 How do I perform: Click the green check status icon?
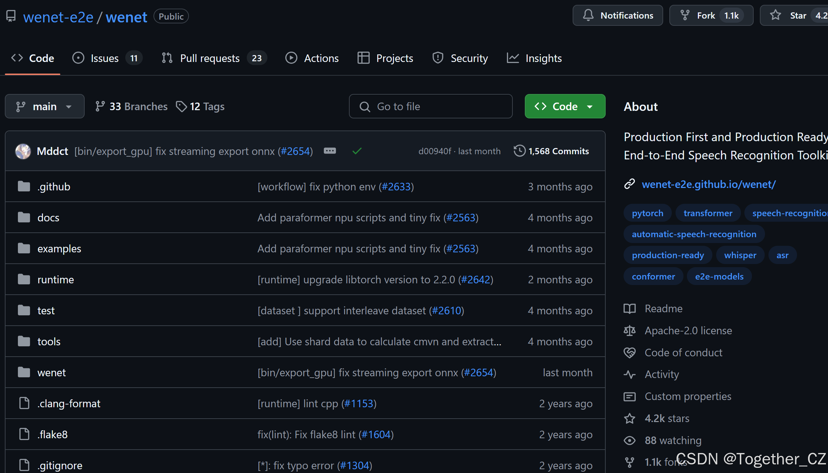(357, 151)
